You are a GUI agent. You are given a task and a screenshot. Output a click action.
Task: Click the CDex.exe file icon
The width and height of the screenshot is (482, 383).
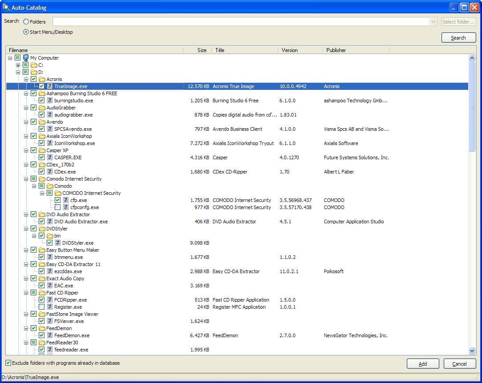(x=50, y=172)
